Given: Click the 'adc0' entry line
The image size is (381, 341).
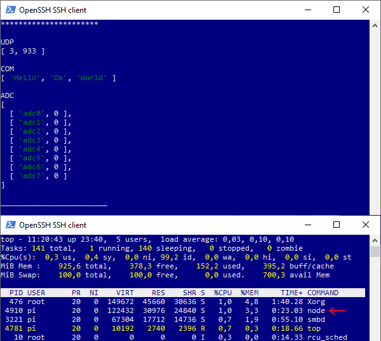Looking at the screenshot, I should (41, 113).
